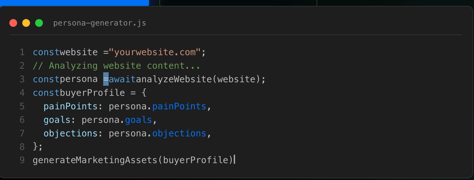Click the comment Analyzing website content
Screen dimensions: 474x180
pyautogui.click(x=117, y=66)
